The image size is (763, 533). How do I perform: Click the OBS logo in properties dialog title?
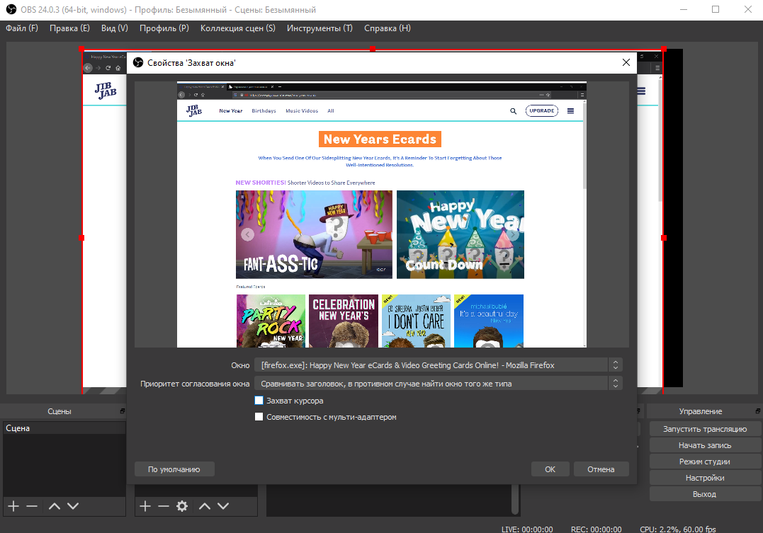[x=138, y=63]
